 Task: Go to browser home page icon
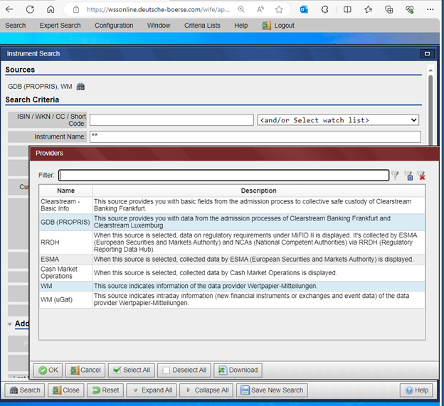[x=51, y=9]
